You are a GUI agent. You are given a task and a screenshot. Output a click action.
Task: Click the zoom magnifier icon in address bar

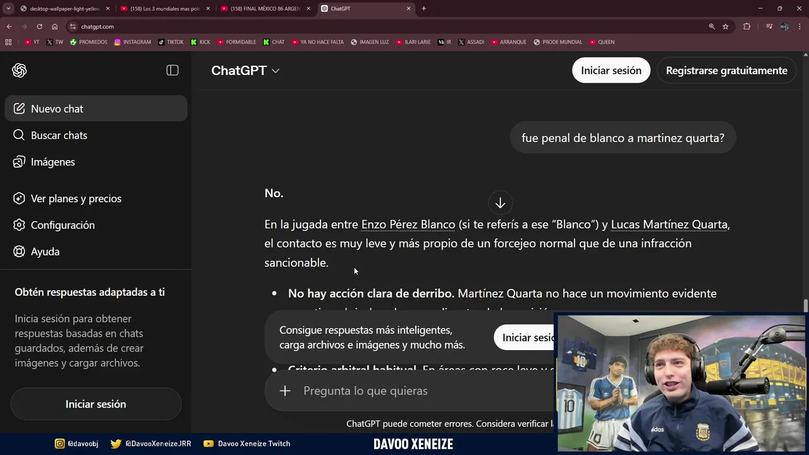[712, 27]
